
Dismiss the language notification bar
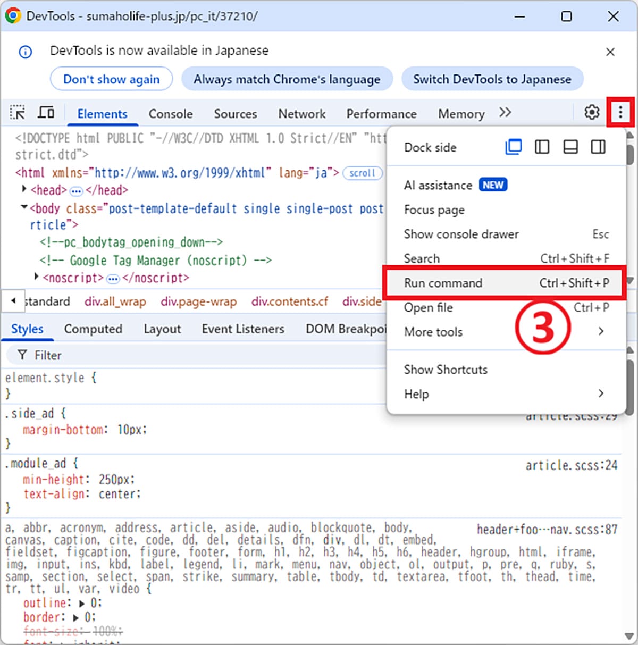610,52
